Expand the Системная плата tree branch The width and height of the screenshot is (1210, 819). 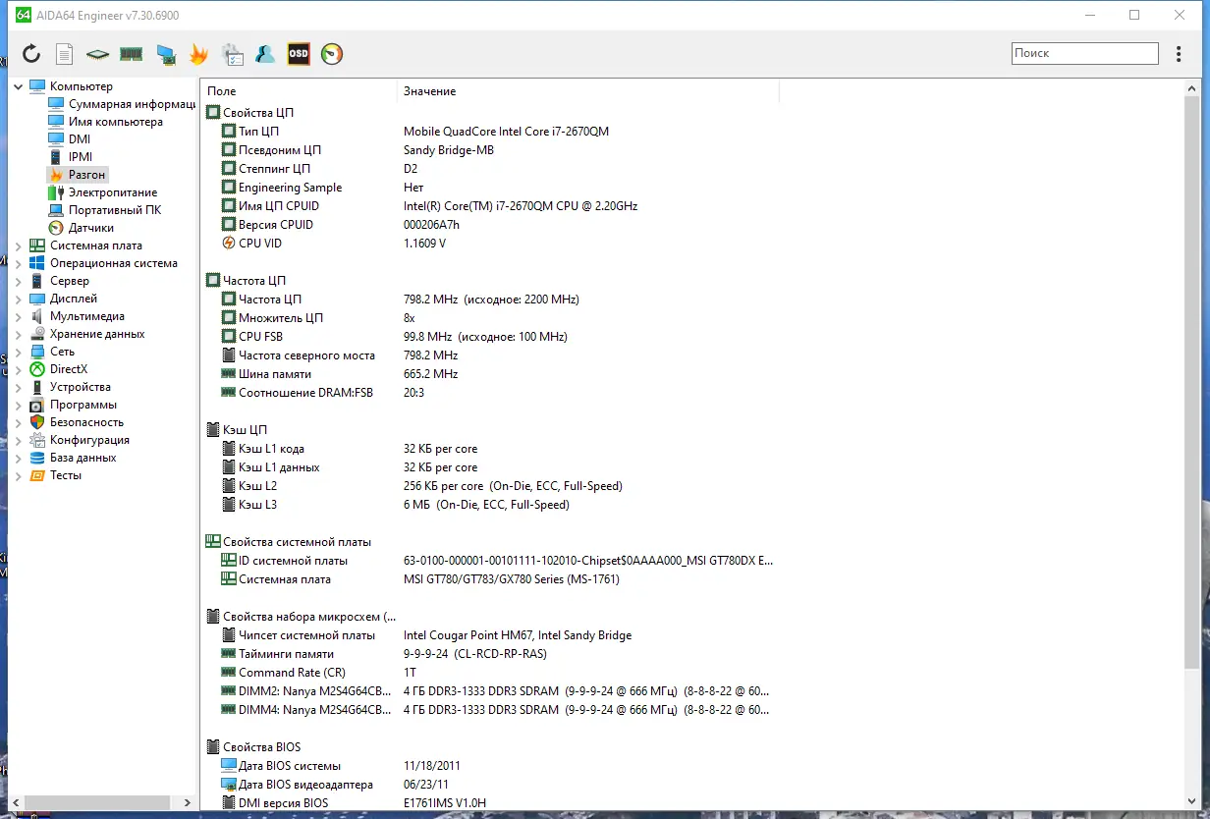pos(18,245)
